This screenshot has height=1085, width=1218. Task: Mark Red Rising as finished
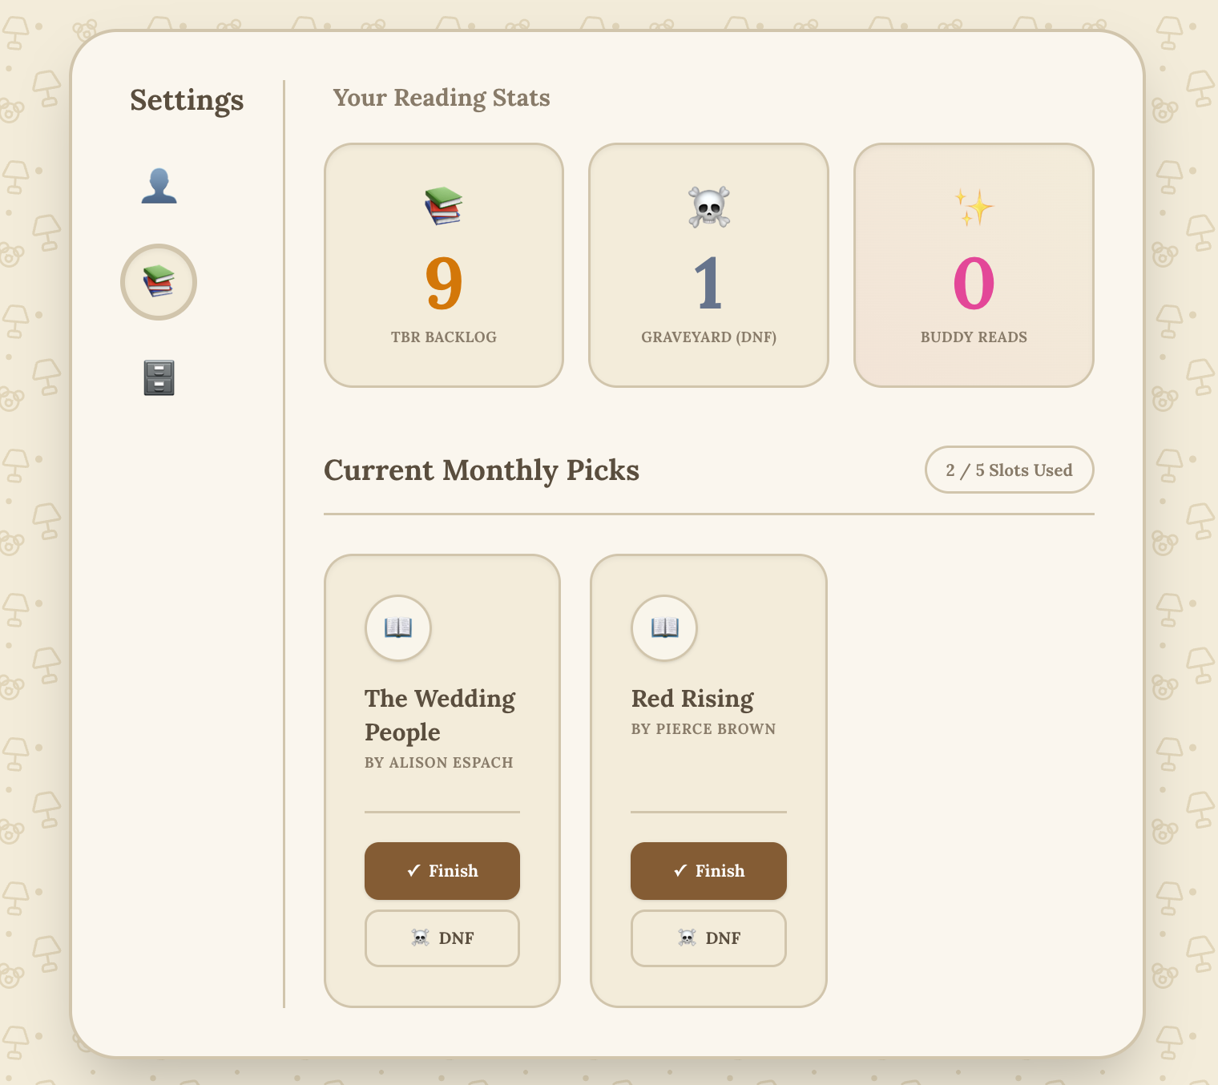[708, 871]
